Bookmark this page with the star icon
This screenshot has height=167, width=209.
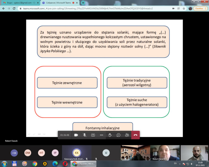pos(184,8)
